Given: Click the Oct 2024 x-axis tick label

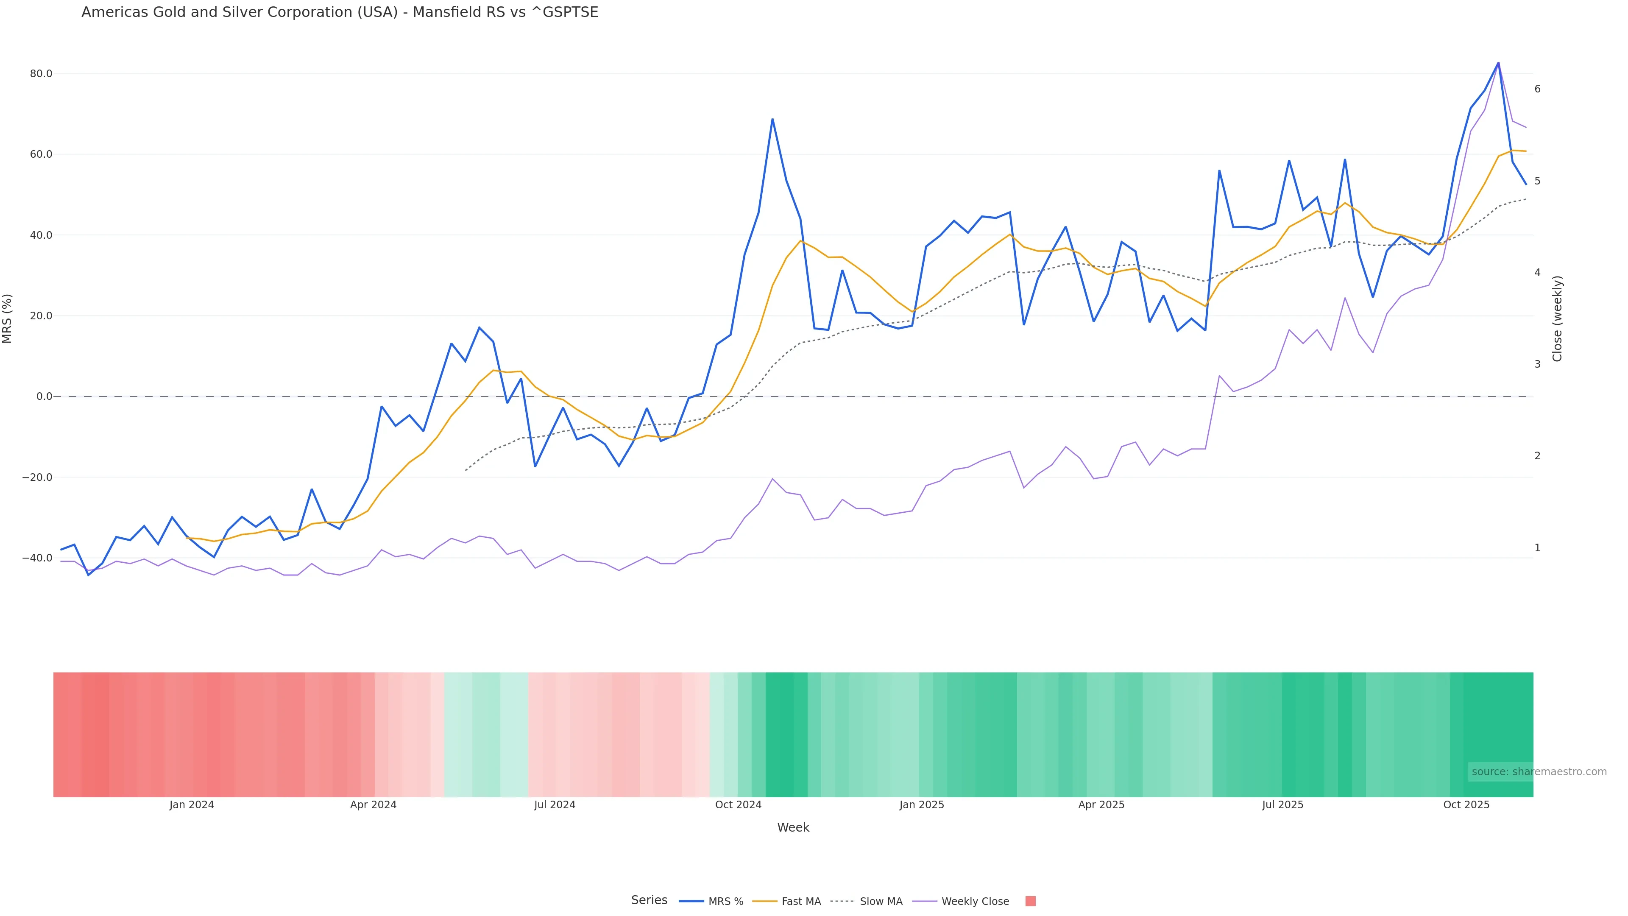Looking at the screenshot, I should pos(738,805).
